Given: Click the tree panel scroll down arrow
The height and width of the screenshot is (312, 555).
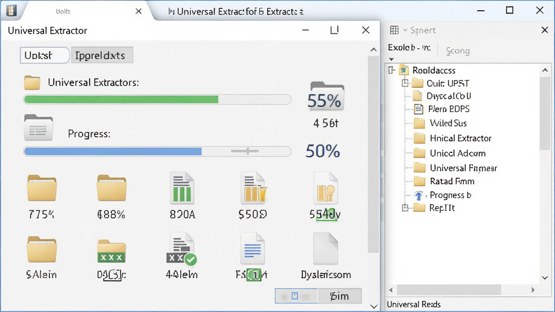Looking at the screenshot, I should 545,278.
